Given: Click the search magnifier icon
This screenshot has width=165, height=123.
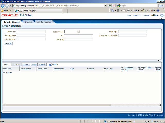Looking at the screenshot, I should (160, 6).
